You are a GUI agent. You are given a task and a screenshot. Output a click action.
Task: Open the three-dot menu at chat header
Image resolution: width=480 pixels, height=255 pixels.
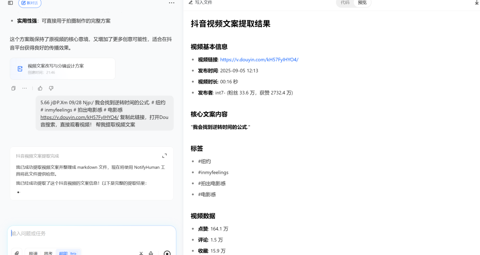[x=172, y=3]
